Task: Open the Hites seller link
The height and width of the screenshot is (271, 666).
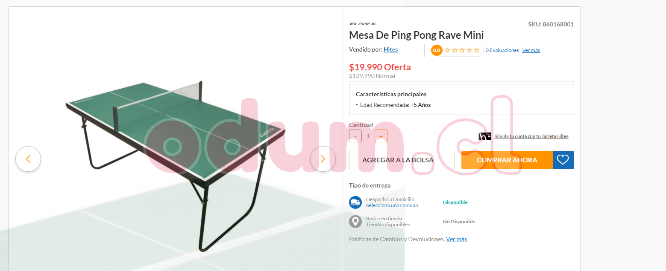Action: point(390,49)
